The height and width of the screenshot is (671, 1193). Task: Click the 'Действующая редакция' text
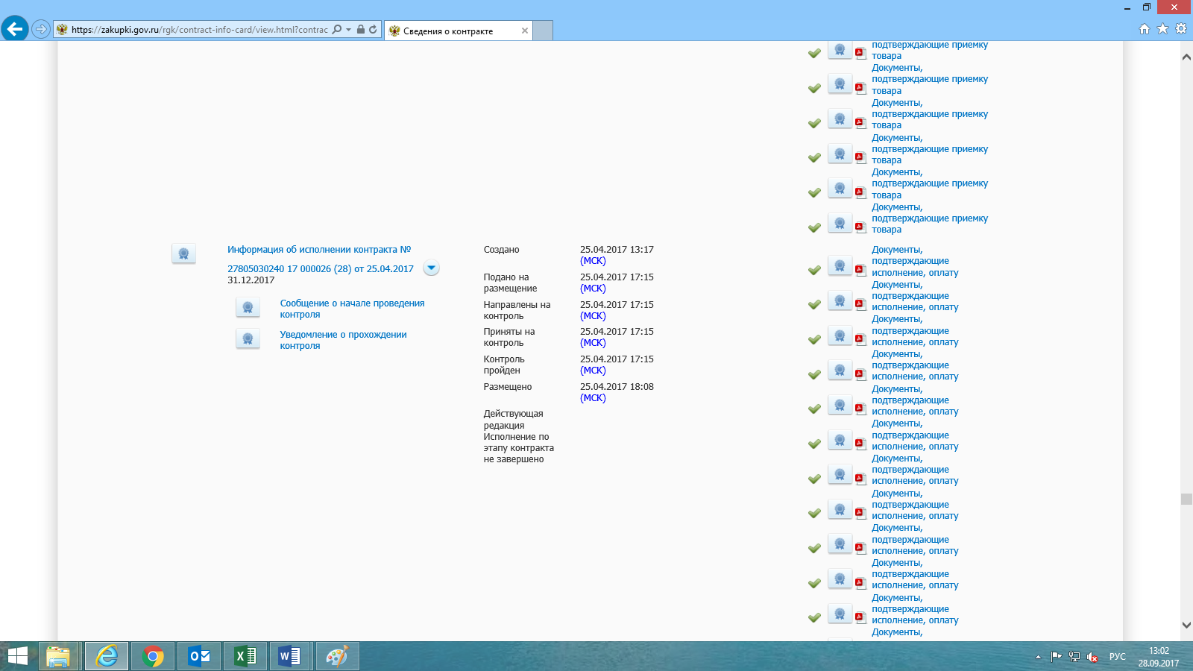[513, 420]
